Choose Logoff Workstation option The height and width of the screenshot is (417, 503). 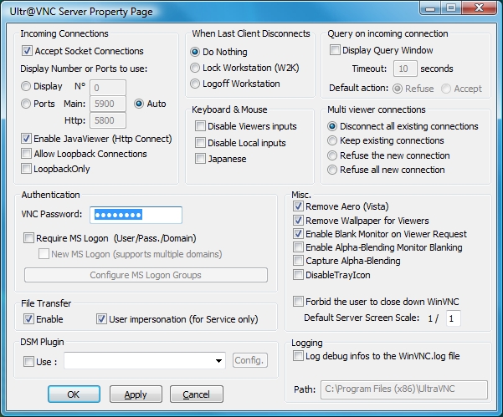pos(195,84)
